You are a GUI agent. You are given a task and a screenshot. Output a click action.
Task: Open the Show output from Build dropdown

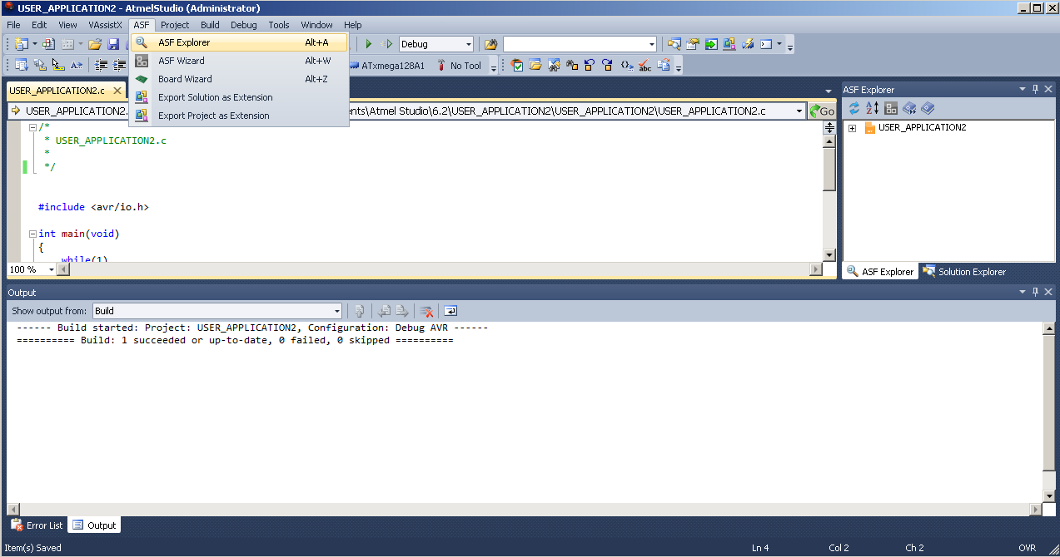coord(336,311)
